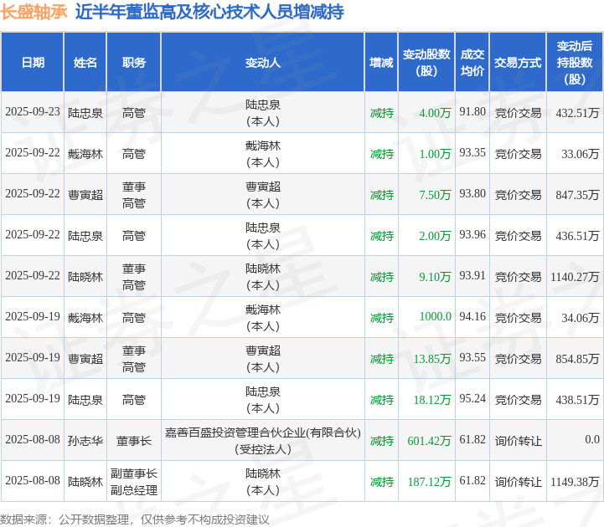Click 嘉善百盛投资管理合伙企业 cell
604x527 pixels.
(263, 441)
